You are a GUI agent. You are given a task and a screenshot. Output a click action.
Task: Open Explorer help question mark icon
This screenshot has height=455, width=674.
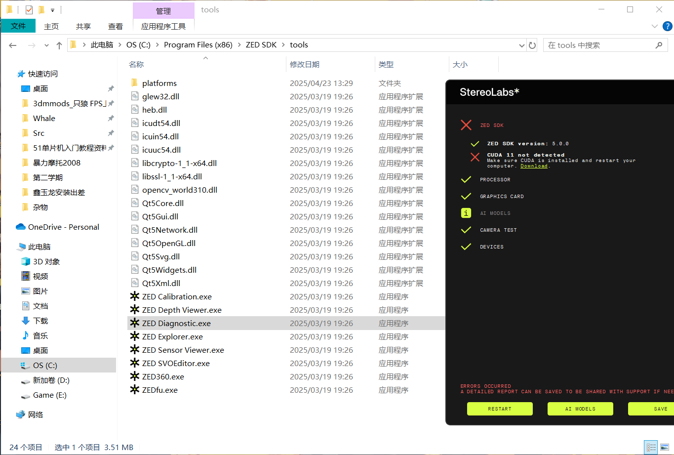pos(667,26)
